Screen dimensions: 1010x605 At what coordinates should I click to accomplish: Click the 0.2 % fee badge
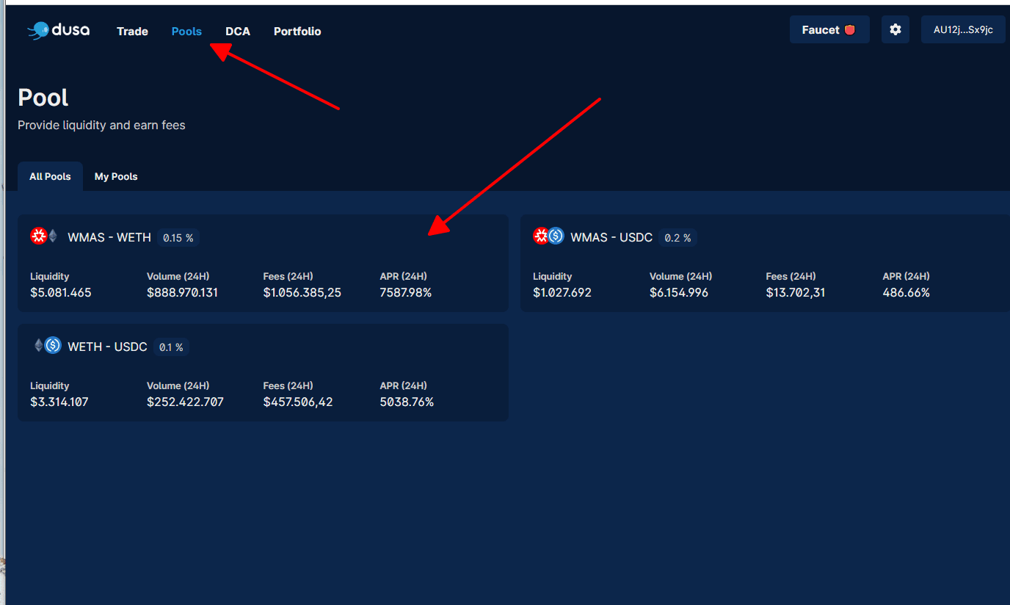(x=677, y=238)
